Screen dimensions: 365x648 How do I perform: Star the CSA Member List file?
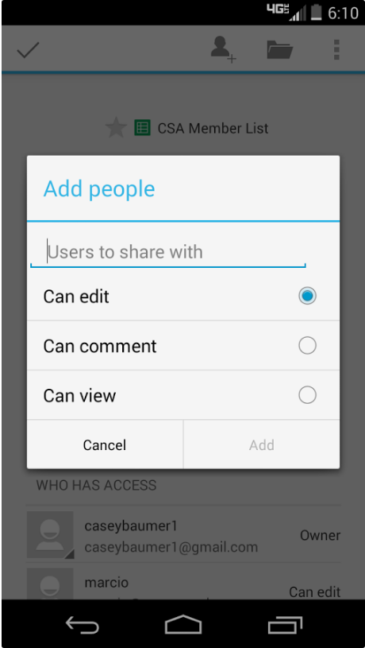(116, 128)
